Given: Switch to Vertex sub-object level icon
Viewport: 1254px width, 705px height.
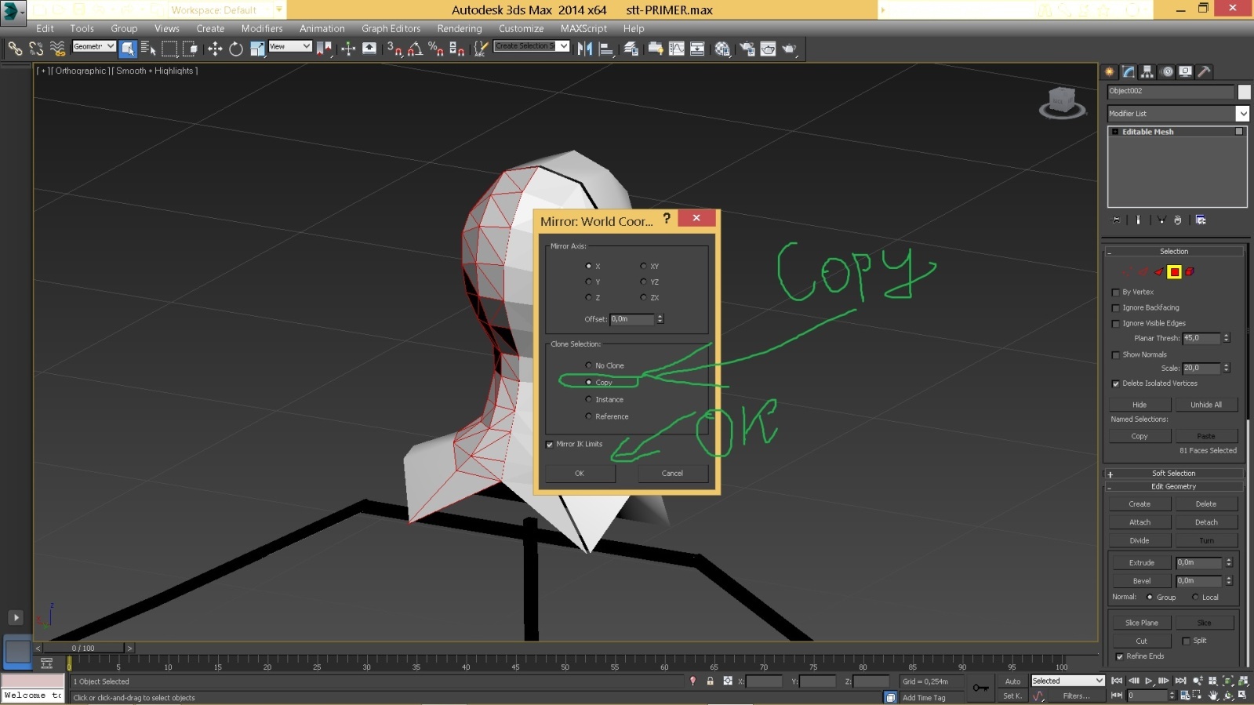Looking at the screenshot, I should [x=1127, y=272].
